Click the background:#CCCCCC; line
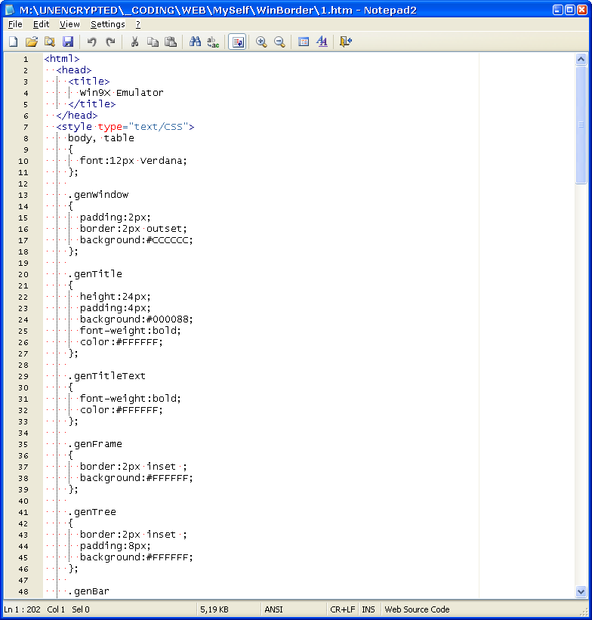This screenshot has width=592, height=620. pos(137,240)
